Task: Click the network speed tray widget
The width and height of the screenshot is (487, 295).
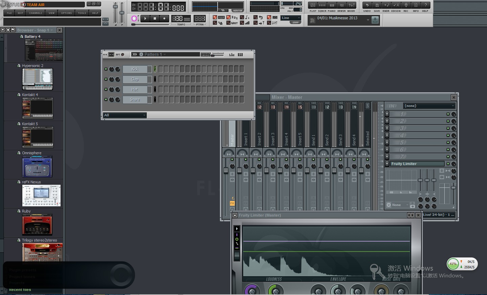Action: coord(462,264)
